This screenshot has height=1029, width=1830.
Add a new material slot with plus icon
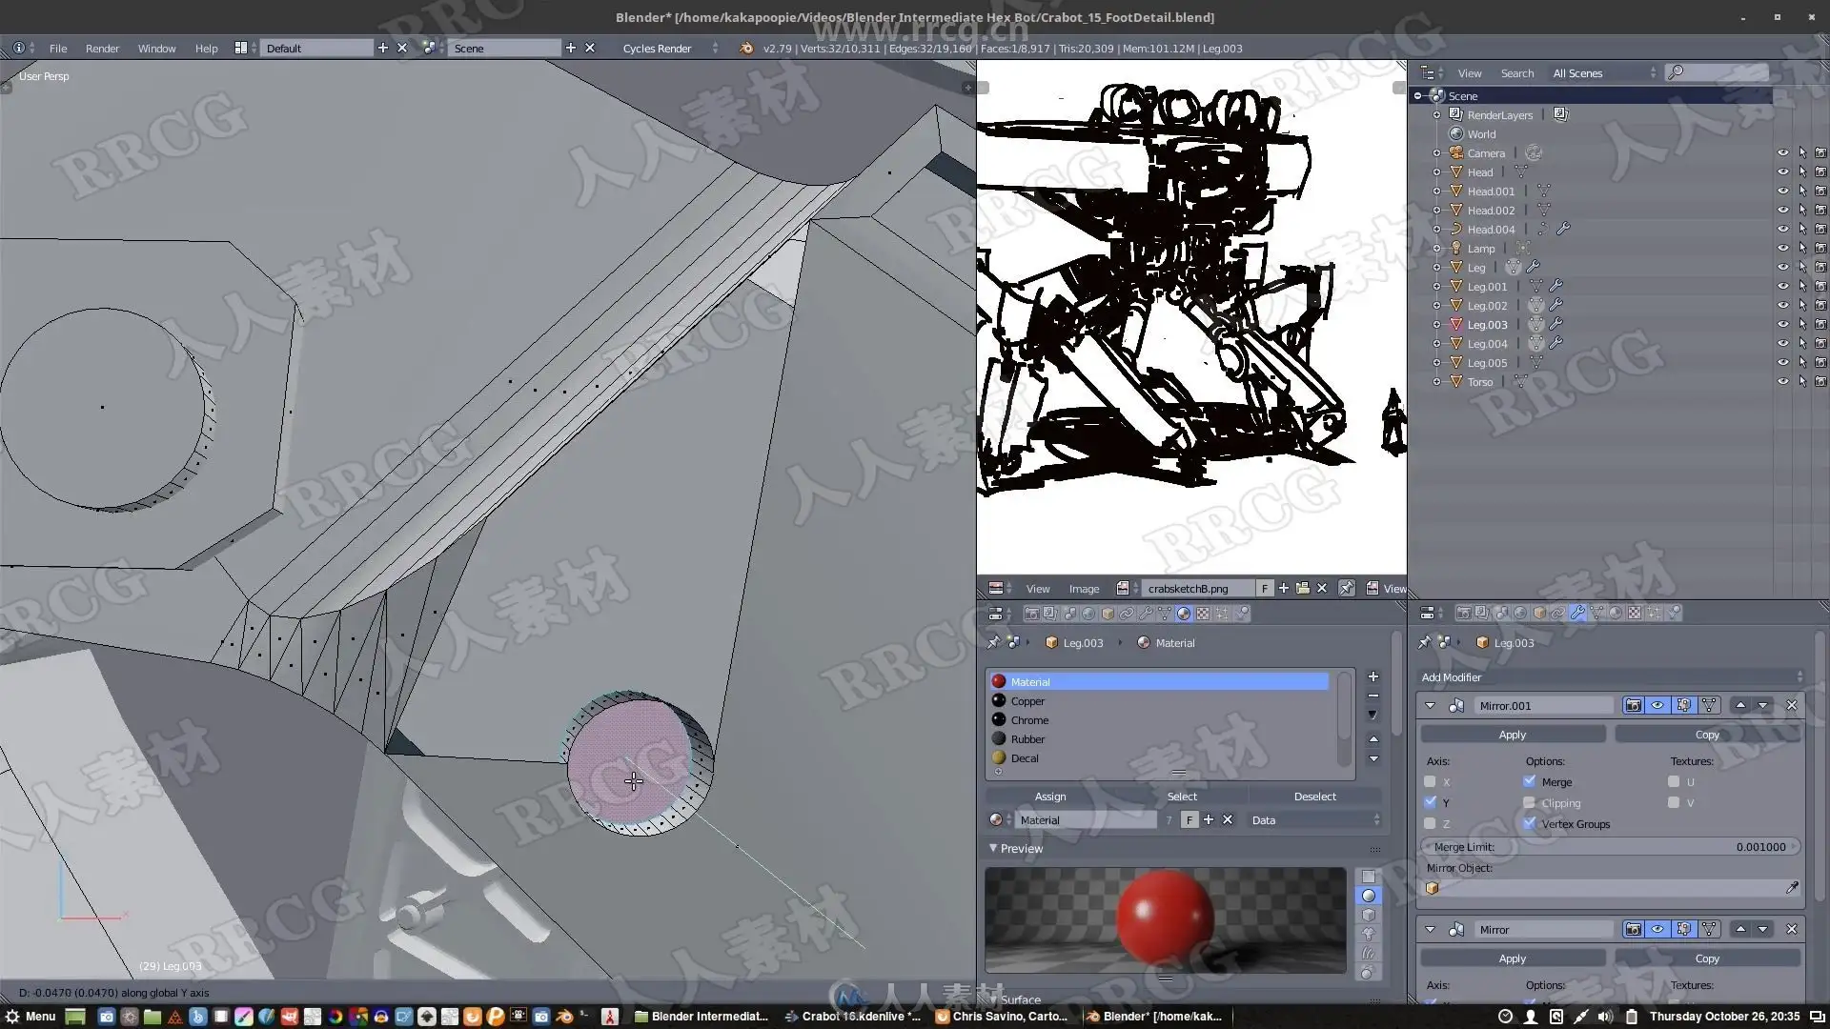(x=1373, y=676)
